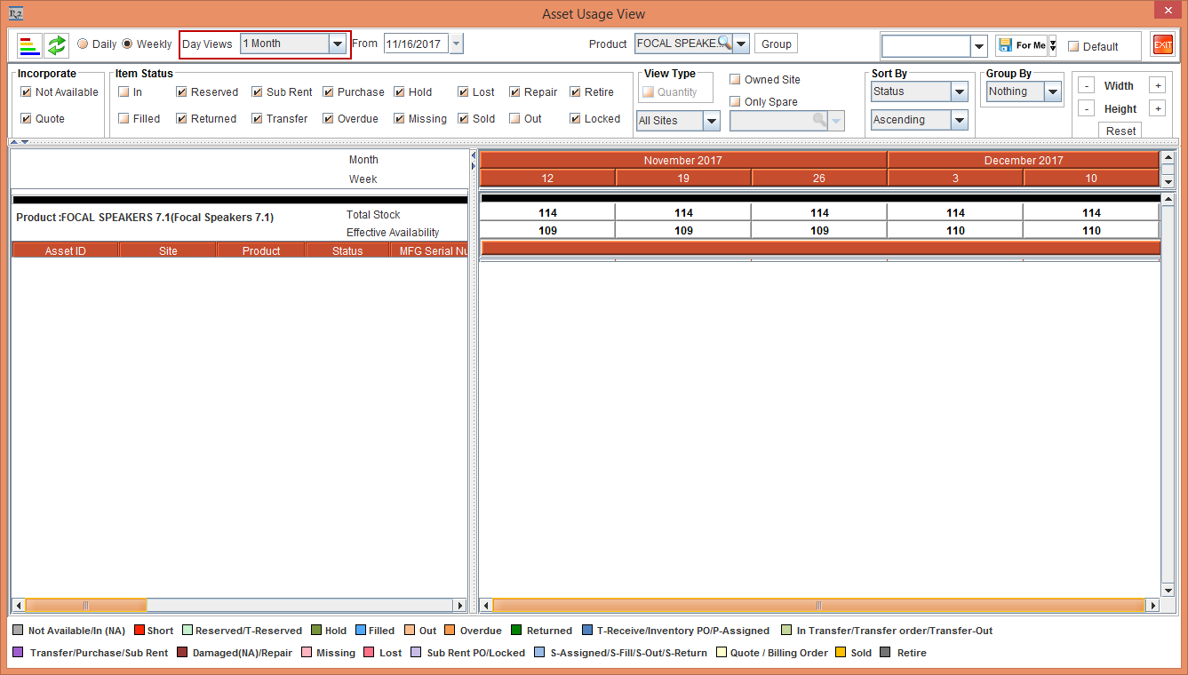
Task: Increase column width with plus button
Action: [1156, 85]
